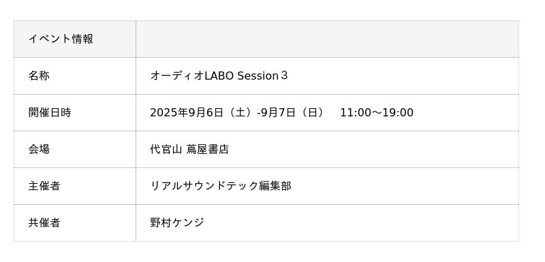Viewport: 545px width, 262px height.
Task: Select the 名称 label cell
Action: [x=75, y=76]
